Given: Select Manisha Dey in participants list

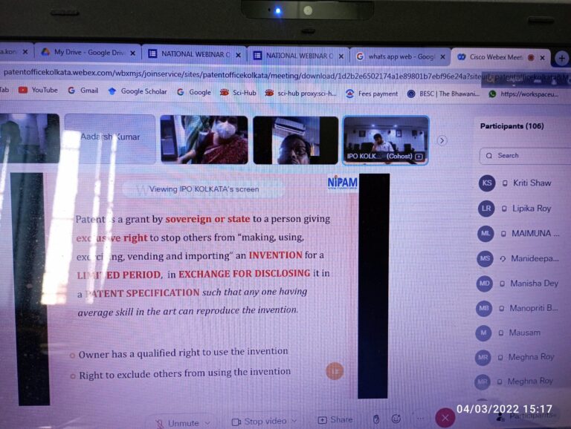Looking at the screenshot, I should pyautogui.click(x=533, y=284).
